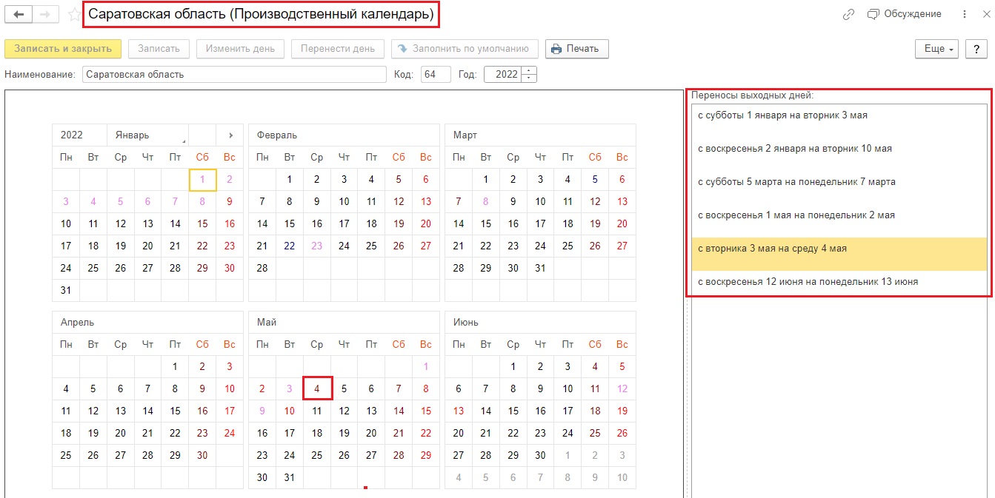
Task: Increase year with the up stepper arrow
Action: (x=529, y=71)
